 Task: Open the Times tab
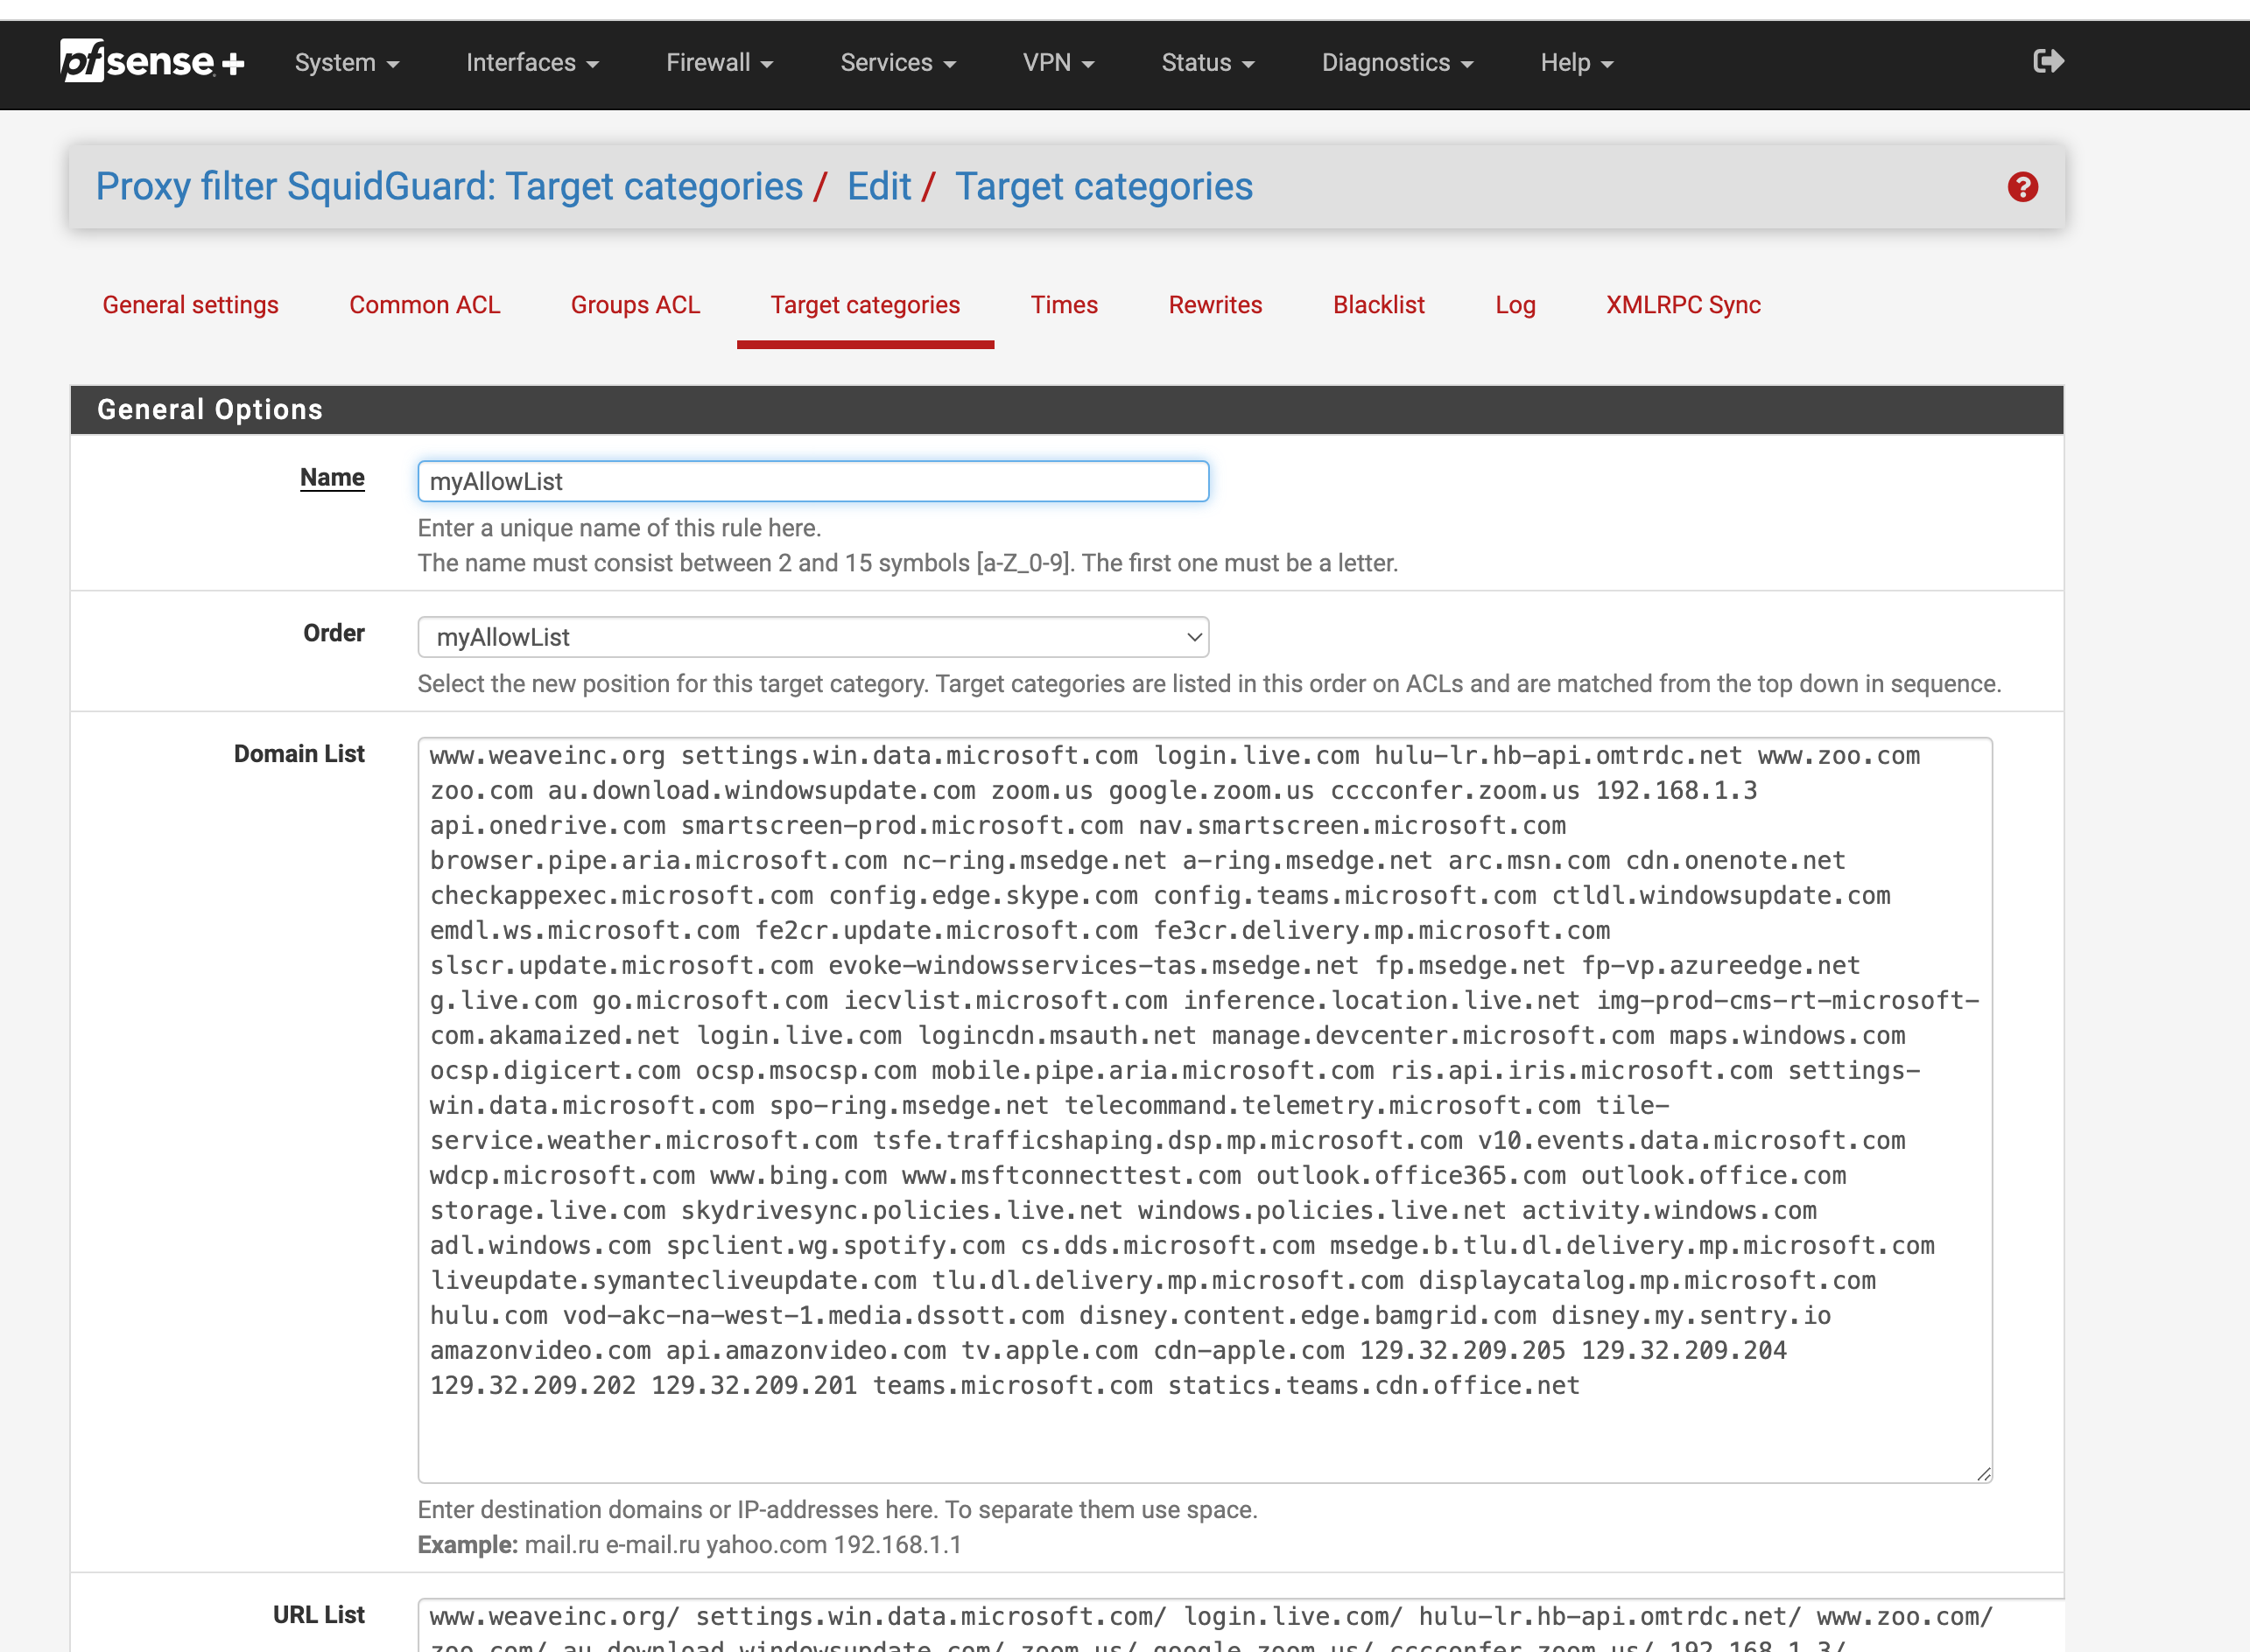click(x=1065, y=305)
